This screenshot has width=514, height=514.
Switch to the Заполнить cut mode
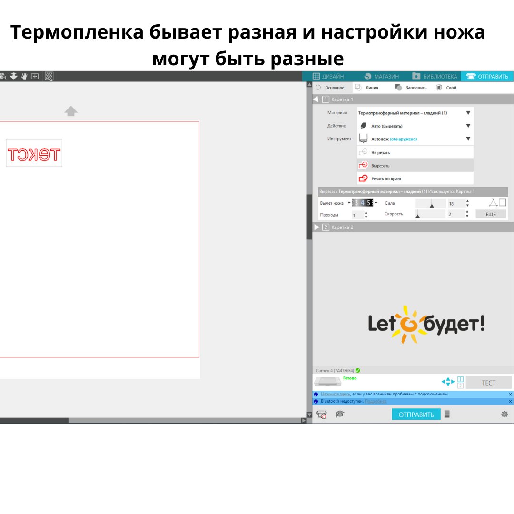tap(411, 88)
